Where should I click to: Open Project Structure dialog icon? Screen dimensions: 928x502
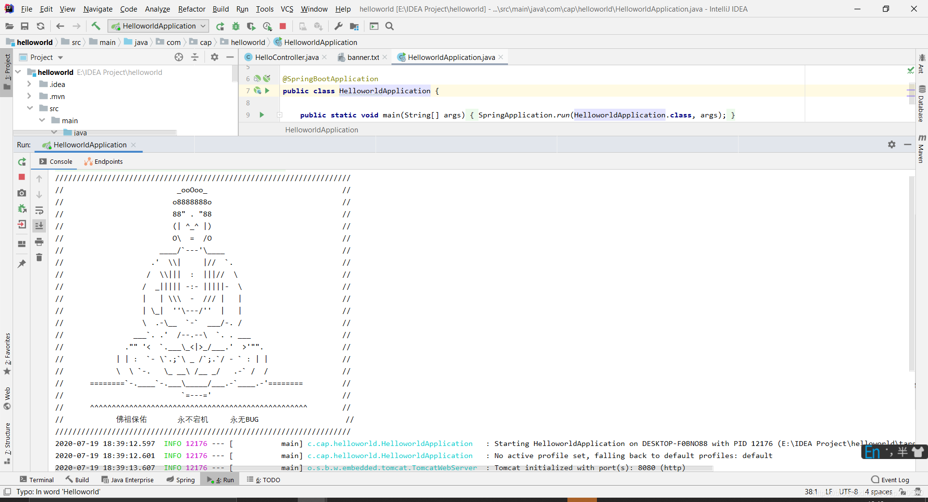(x=354, y=26)
